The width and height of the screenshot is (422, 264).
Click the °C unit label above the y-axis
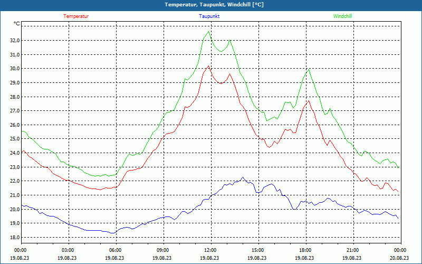click(x=17, y=24)
